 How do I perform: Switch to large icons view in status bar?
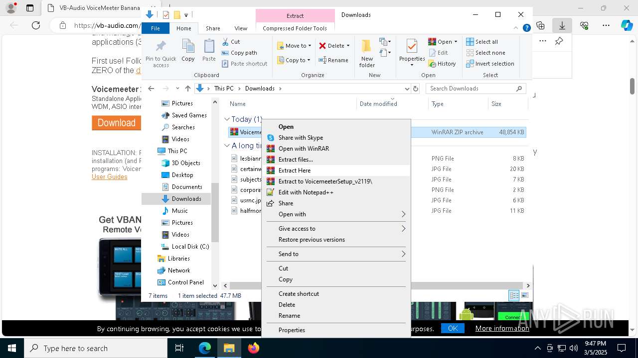(525, 295)
